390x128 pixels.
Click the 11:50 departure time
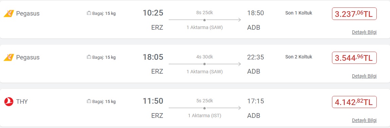(153, 101)
